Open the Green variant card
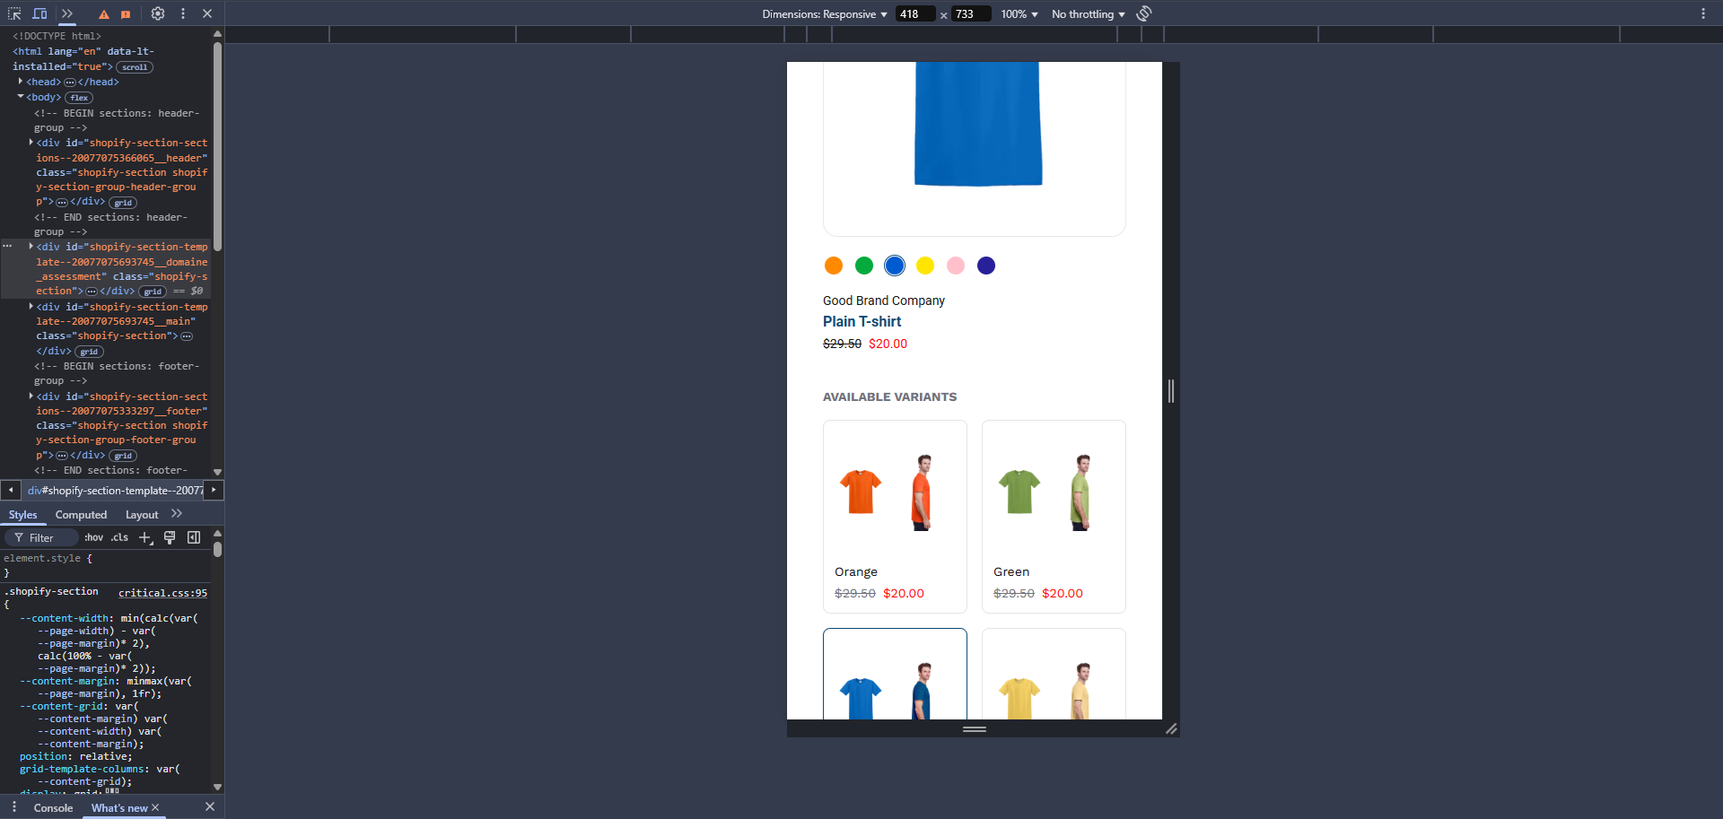The width and height of the screenshot is (1723, 819). point(1054,517)
